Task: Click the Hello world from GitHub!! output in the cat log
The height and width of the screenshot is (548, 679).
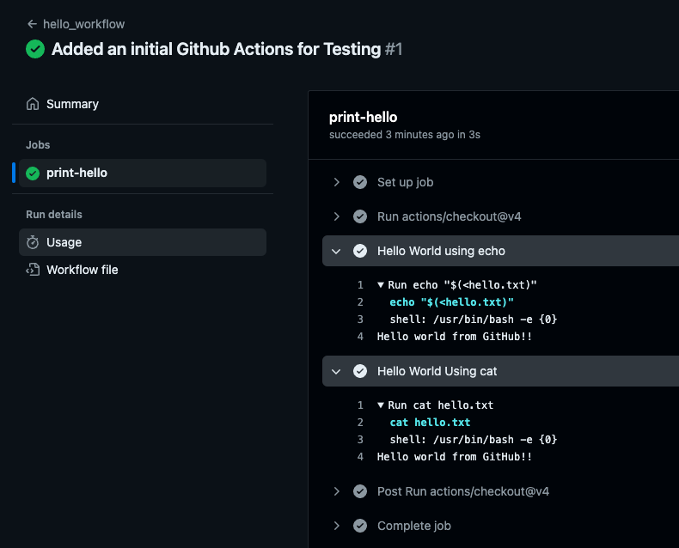Action: (x=455, y=457)
